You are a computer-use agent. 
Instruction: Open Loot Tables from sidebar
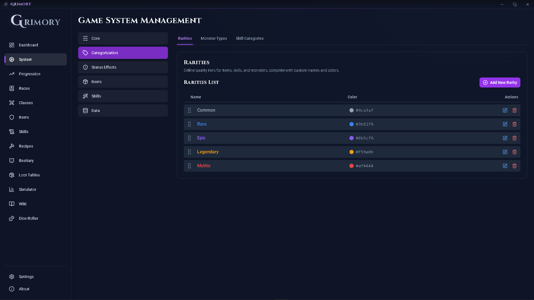click(29, 175)
